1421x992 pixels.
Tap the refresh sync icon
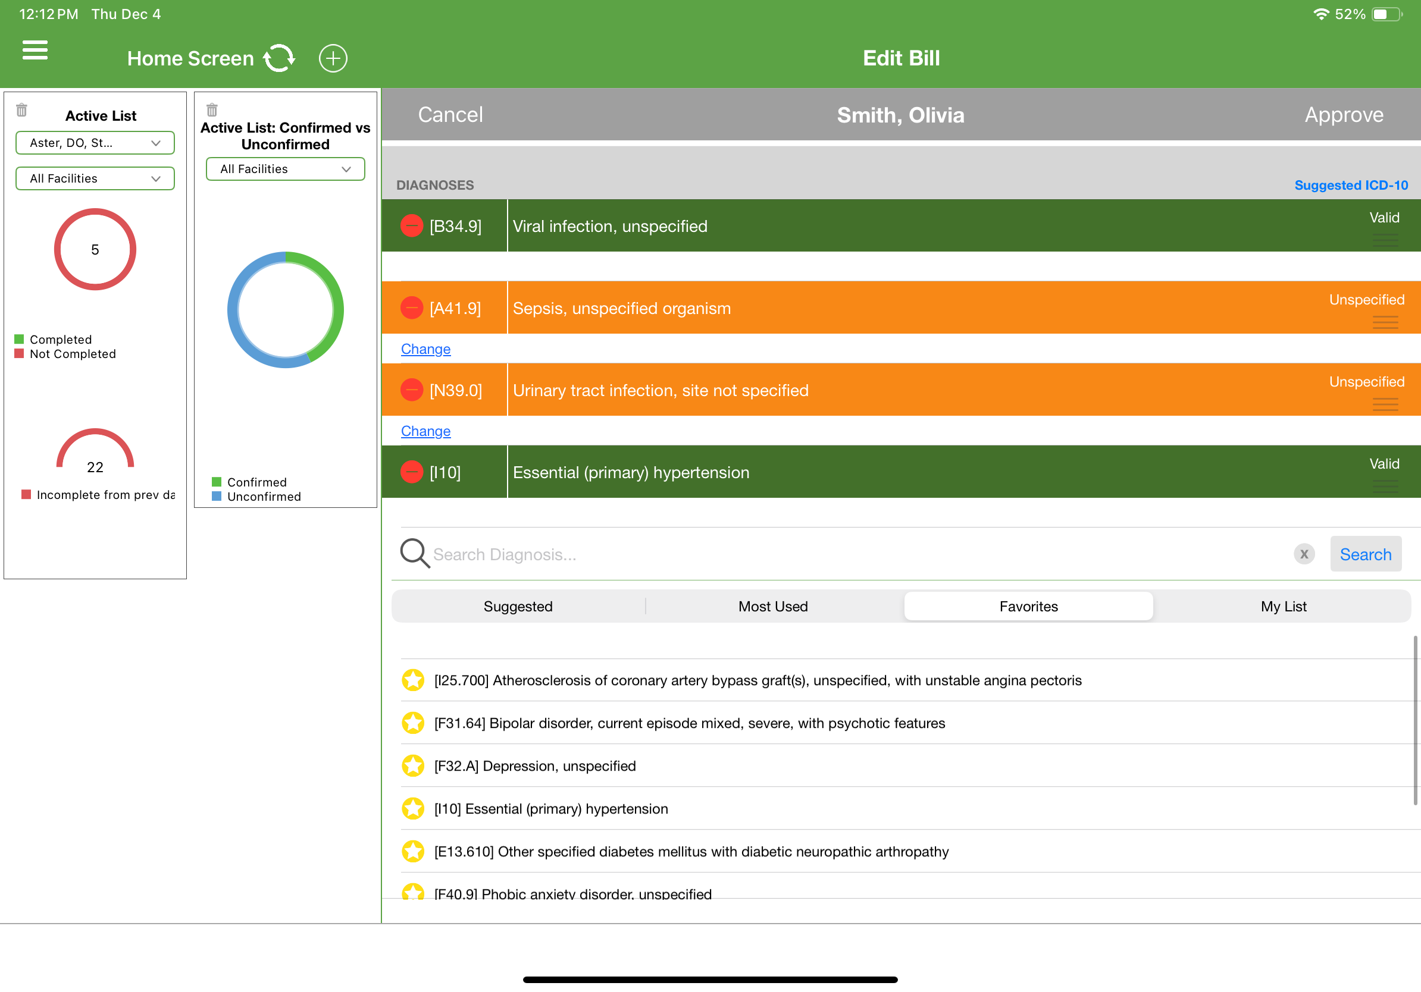279,58
